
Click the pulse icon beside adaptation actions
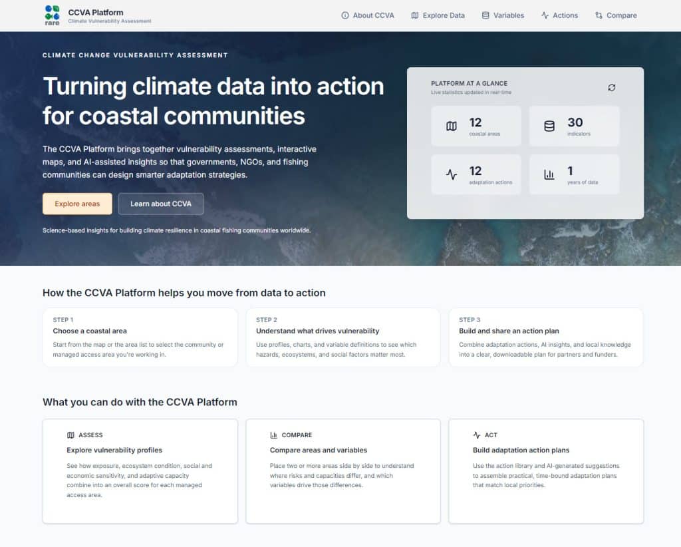click(x=452, y=175)
